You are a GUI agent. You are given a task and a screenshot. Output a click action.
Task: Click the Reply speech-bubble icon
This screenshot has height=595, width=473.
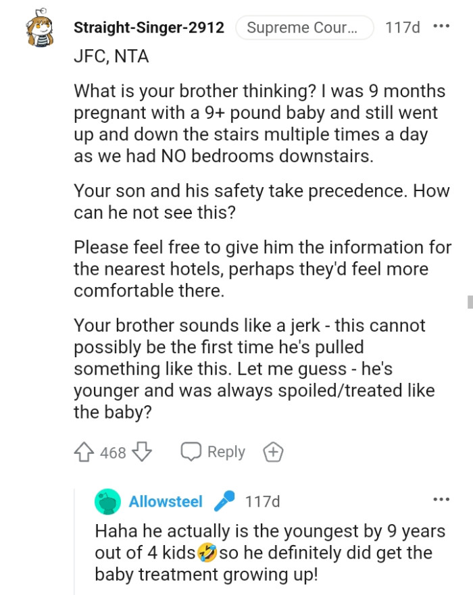(x=193, y=451)
